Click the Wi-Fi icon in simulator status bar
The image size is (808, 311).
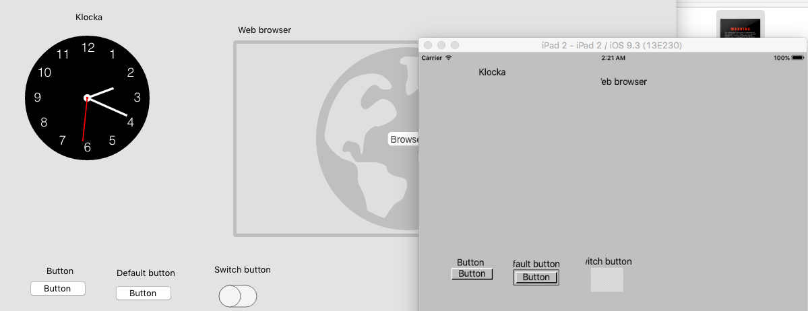click(449, 58)
